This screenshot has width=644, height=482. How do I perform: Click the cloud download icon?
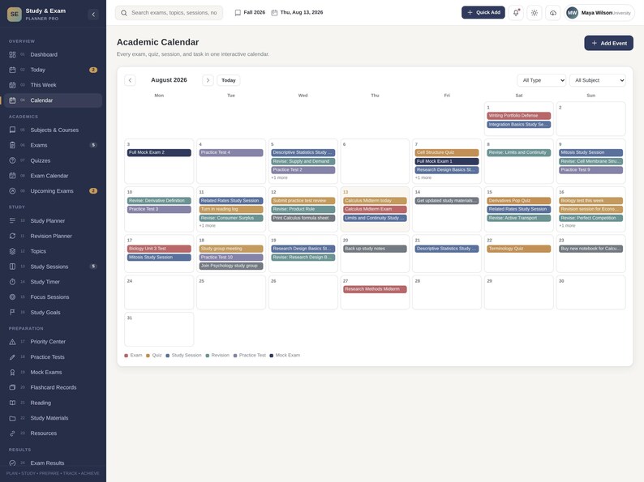click(553, 13)
